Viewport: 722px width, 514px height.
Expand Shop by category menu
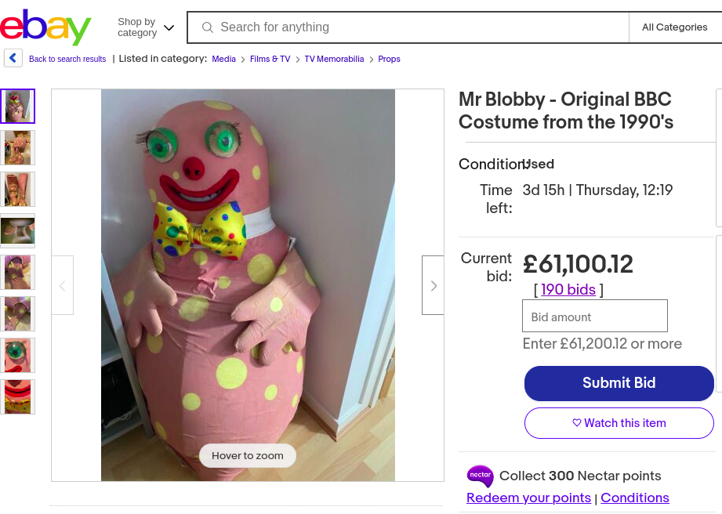pos(146,27)
